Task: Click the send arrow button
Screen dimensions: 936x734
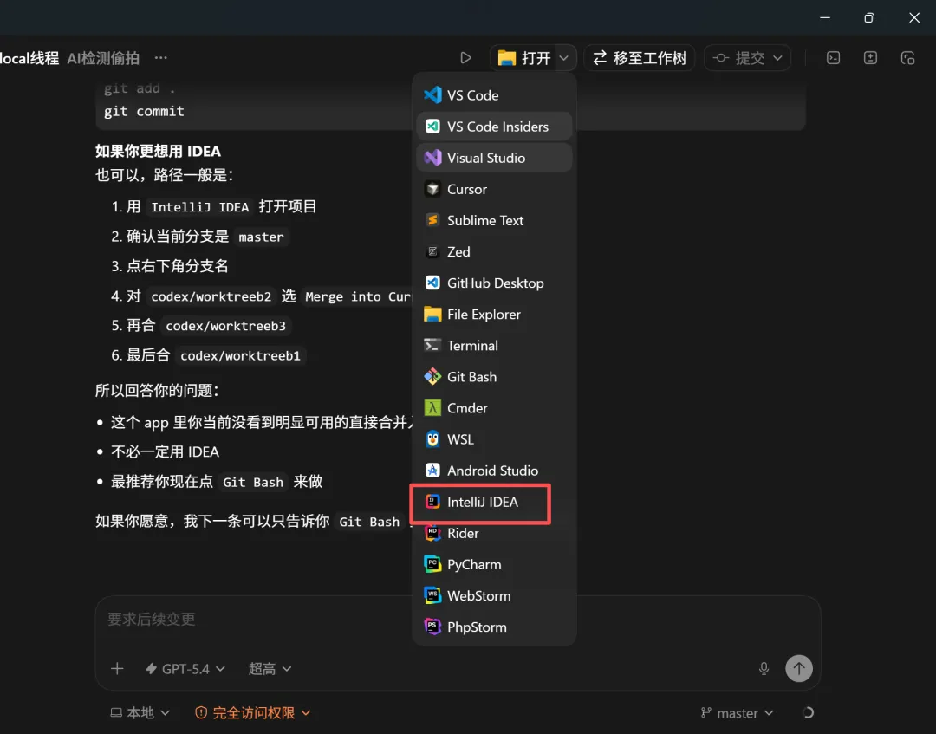Action: click(x=799, y=668)
